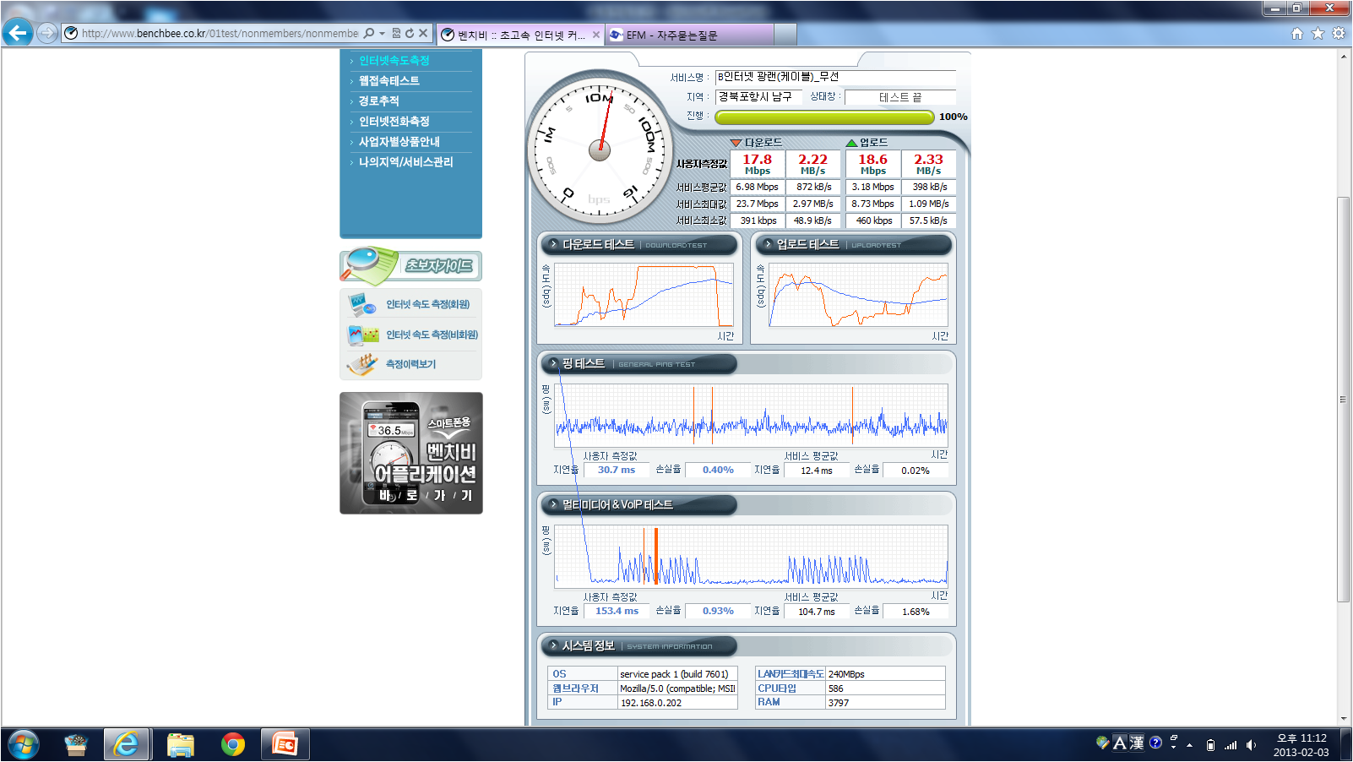Open the browser Tools gear menu
The height and width of the screenshot is (762, 1353).
(1339, 34)
